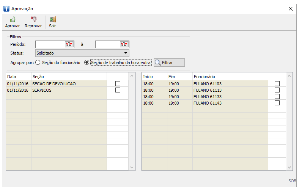Click the Sair exit icon

click(52, 20)
